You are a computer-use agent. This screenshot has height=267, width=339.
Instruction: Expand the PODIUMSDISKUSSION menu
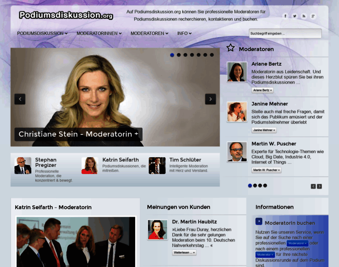click(x=42, y=33)
